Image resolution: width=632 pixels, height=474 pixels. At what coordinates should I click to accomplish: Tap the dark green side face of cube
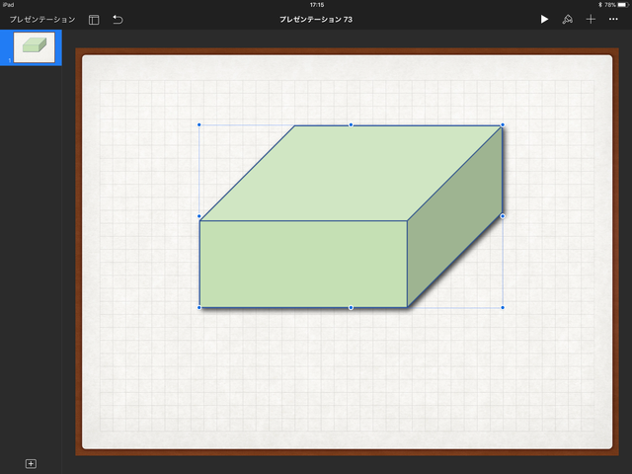click(x=454, y=217)
